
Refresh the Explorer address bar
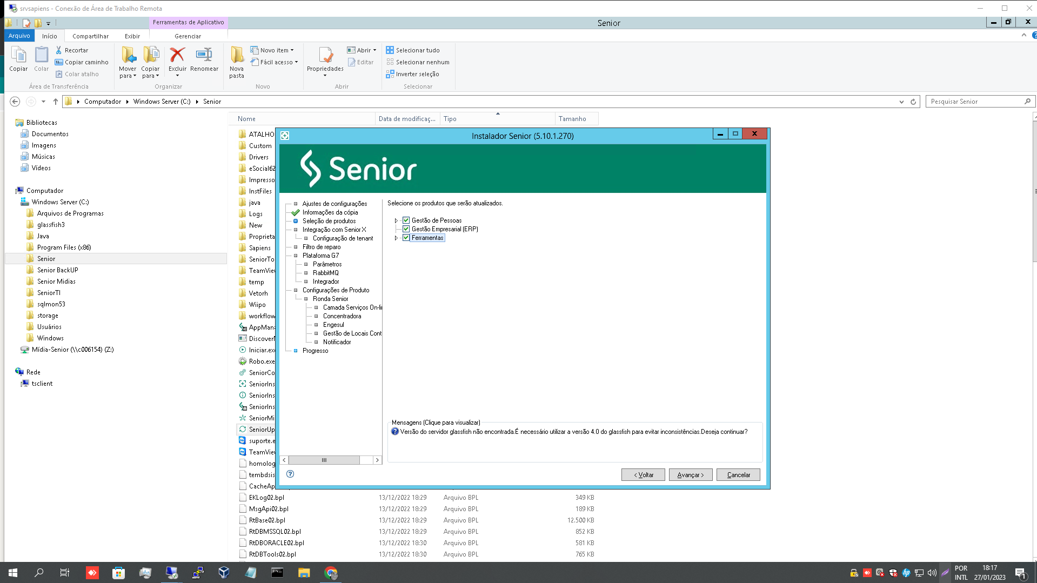pos(913,102)
